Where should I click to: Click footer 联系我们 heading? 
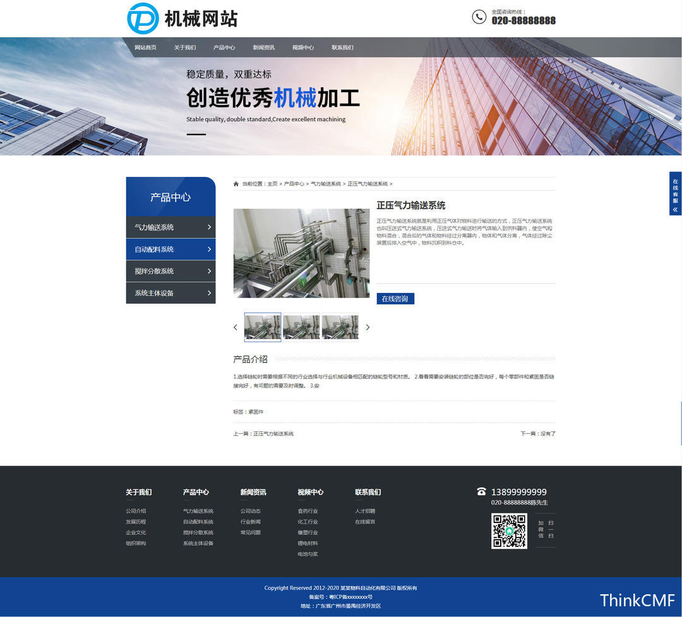tap(368, 492)
